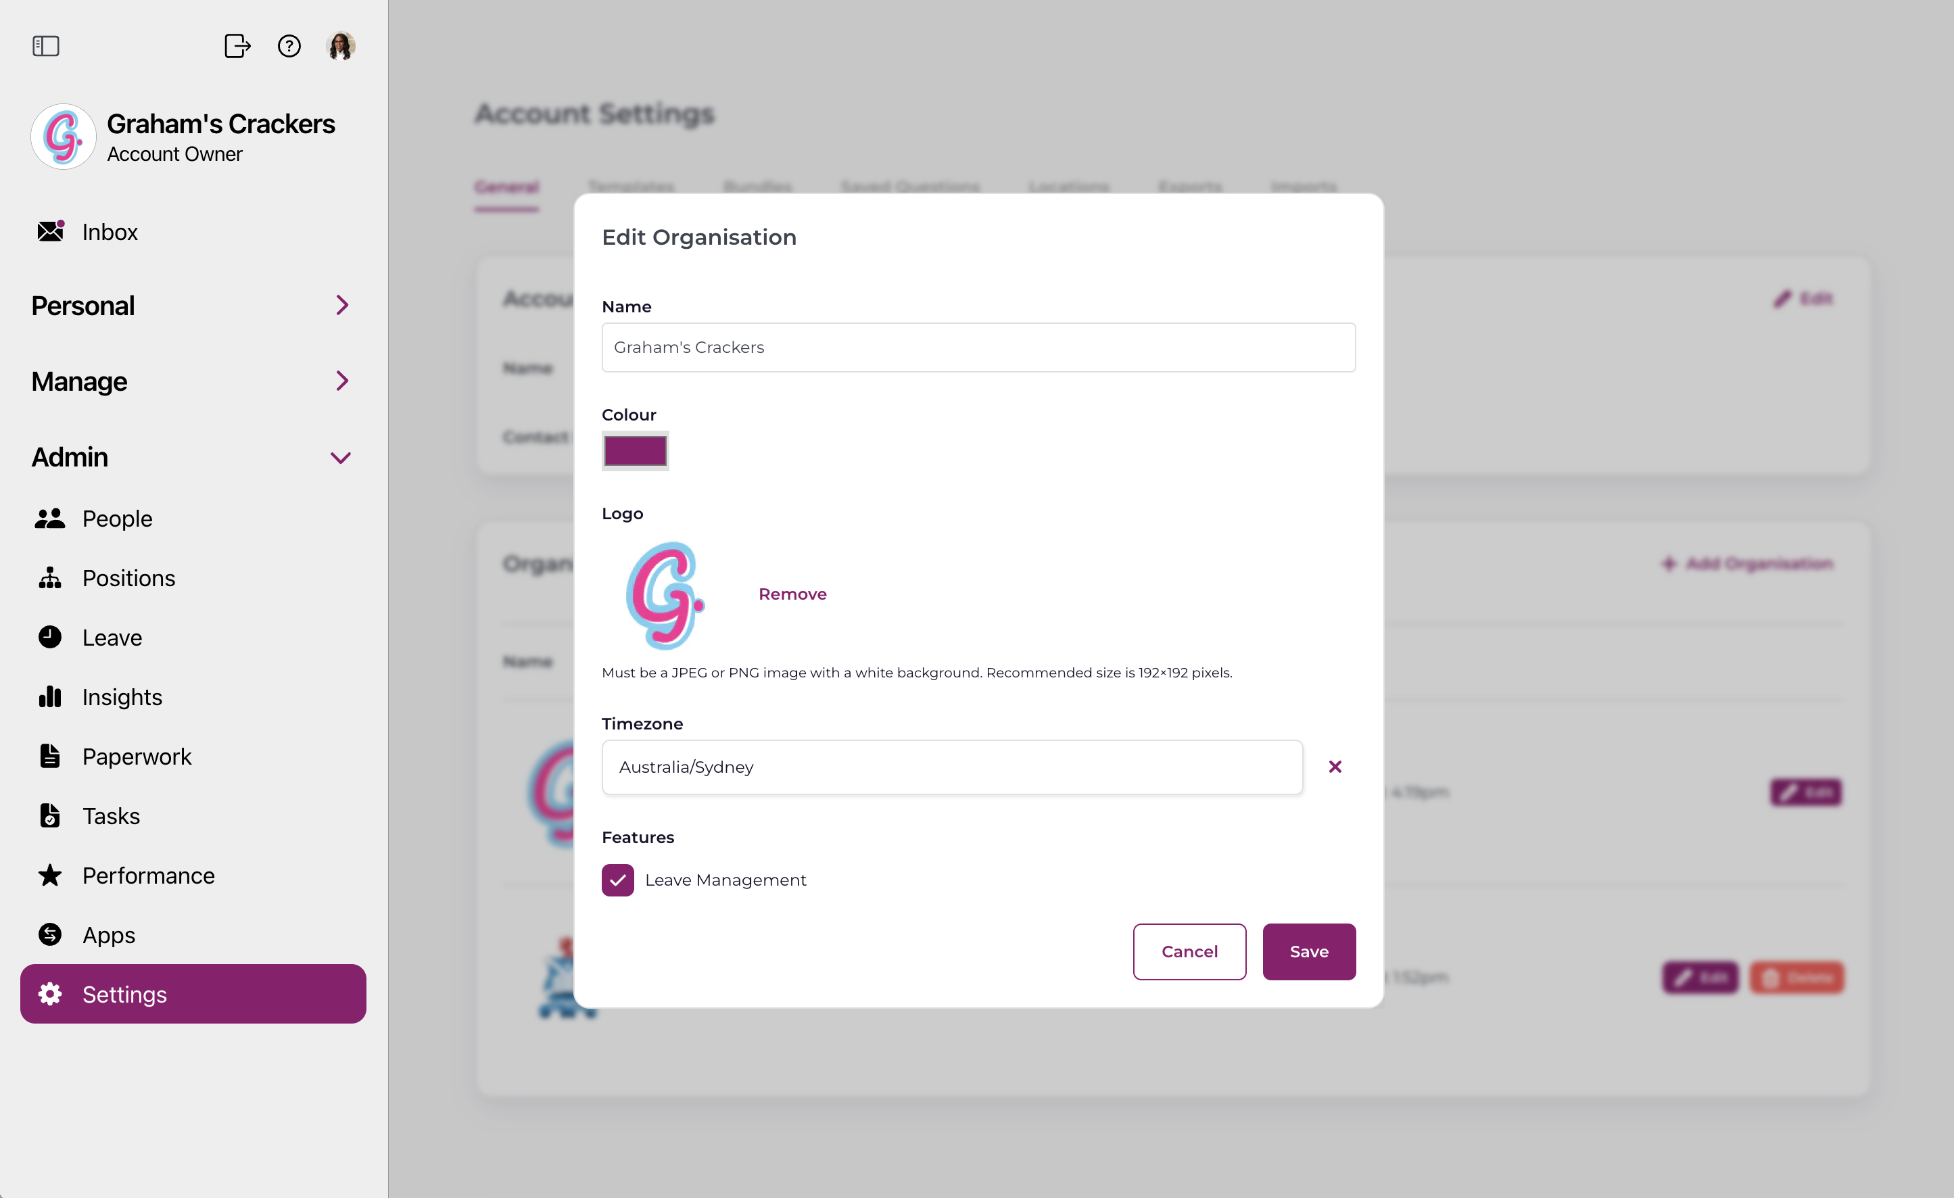Open the purple Colour swatch picker
Viewport: 1954px width, 1198px height.
(x=635, y=451)
